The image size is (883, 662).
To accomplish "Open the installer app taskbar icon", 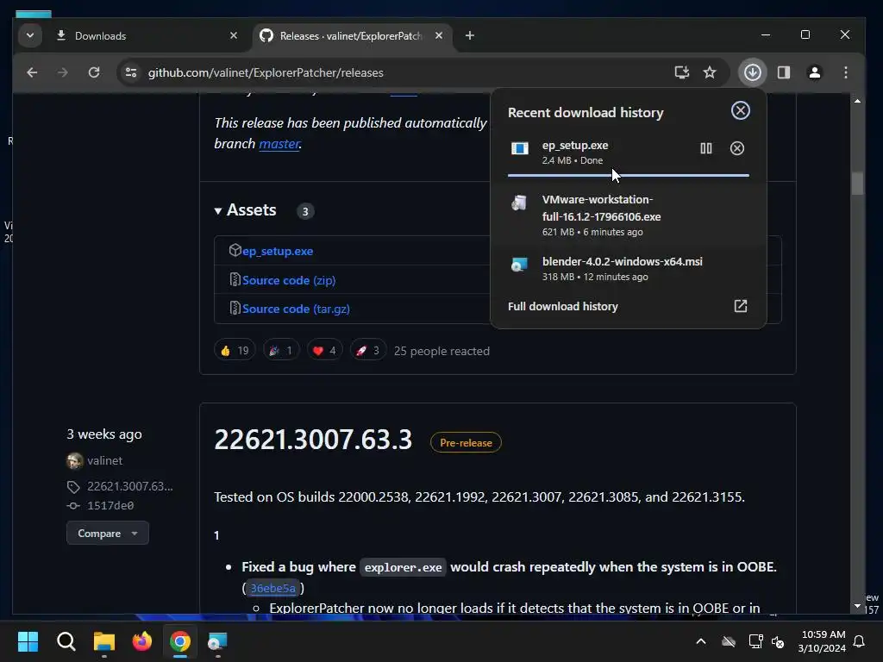I will [x=217, y=641].
